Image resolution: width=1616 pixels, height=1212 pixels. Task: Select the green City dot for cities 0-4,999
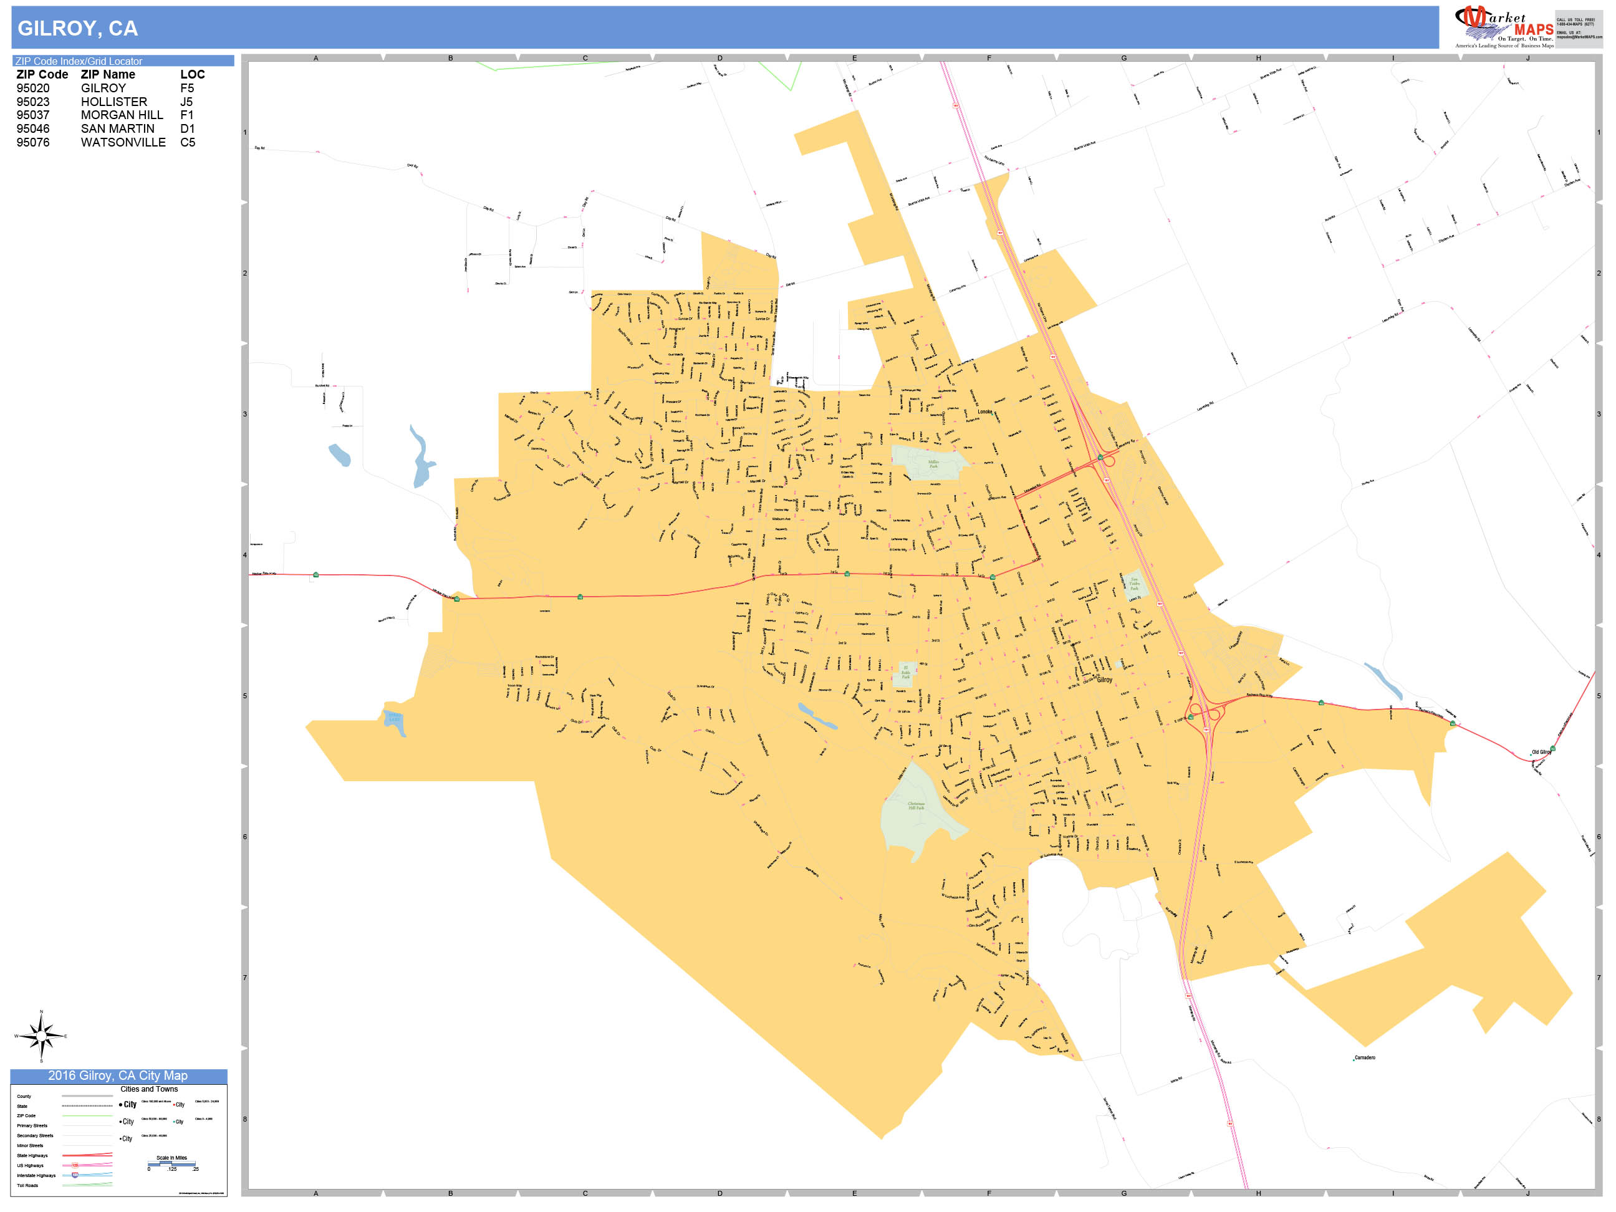(175, 1122)
